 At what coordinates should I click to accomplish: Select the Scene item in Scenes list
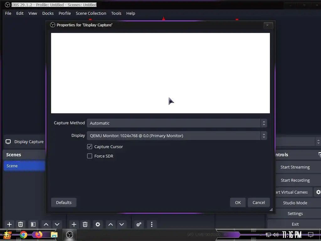[24, 166]
